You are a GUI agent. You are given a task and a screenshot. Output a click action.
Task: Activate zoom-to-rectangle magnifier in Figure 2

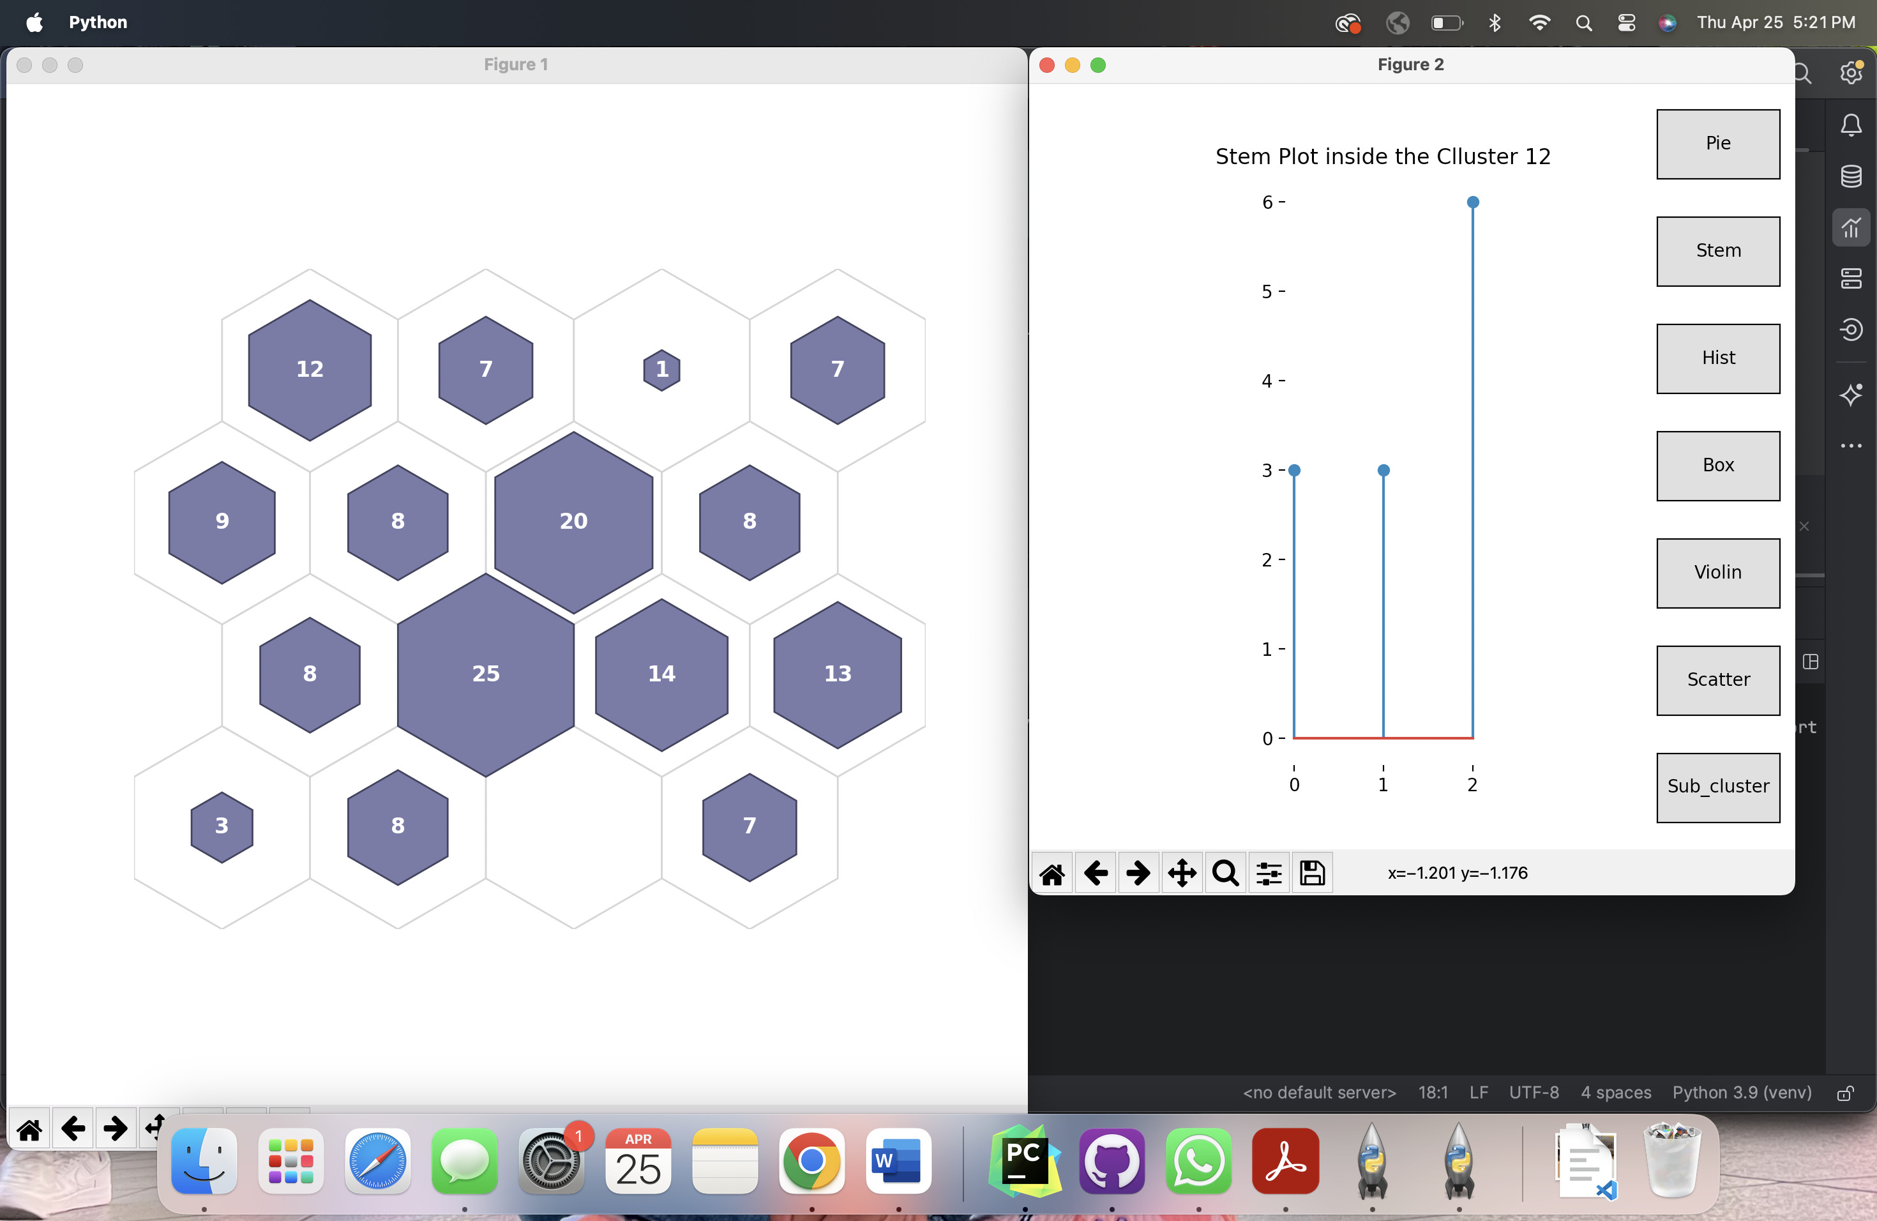[x=1225, y=873]
